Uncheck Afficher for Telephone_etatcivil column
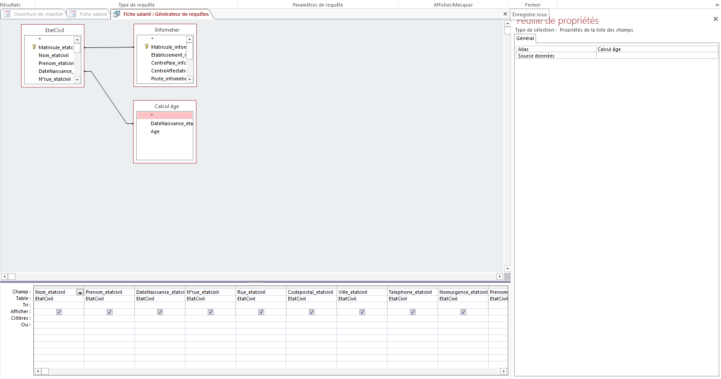The width and height of the screenshot is (721, 379). pyautogui.click(x=413, y=312)
